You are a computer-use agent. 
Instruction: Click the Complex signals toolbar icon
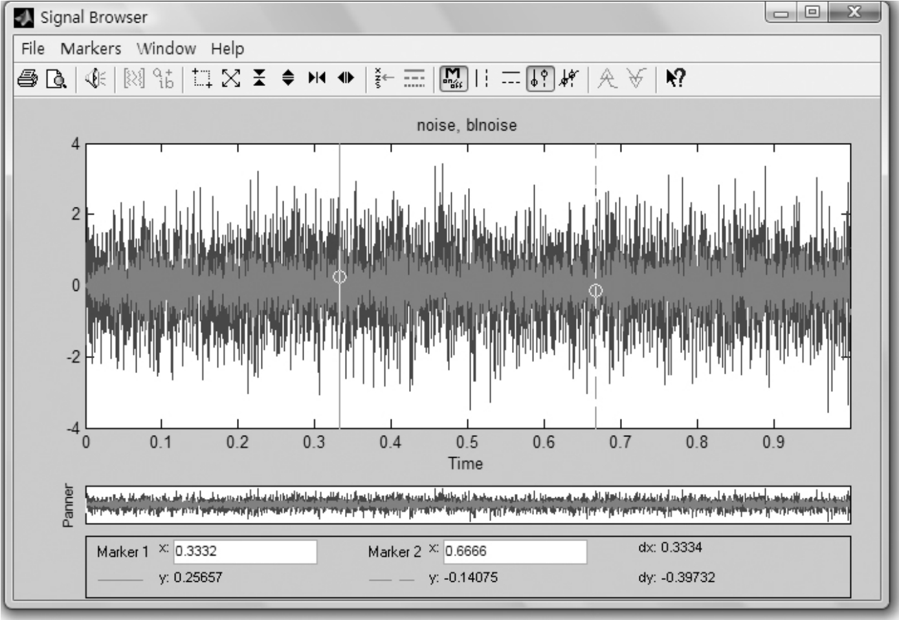click(x=163, y=79)
